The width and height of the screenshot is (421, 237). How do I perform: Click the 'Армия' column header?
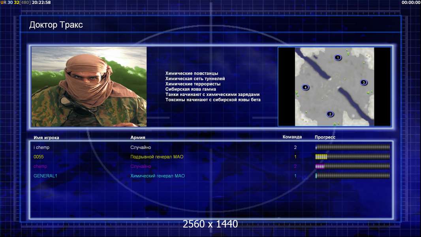pos(138,137)
